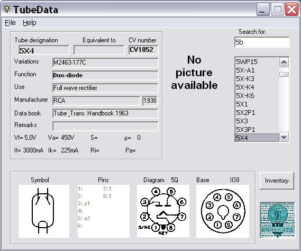Click the Pins list panel

tap(104, 211)
